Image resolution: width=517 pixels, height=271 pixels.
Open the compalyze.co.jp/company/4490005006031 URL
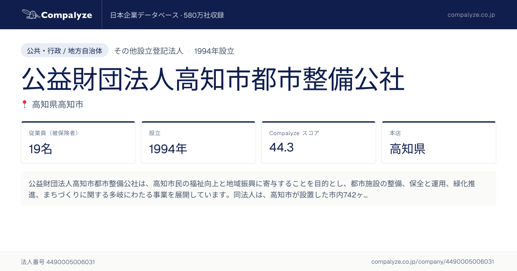coord(433,262)
